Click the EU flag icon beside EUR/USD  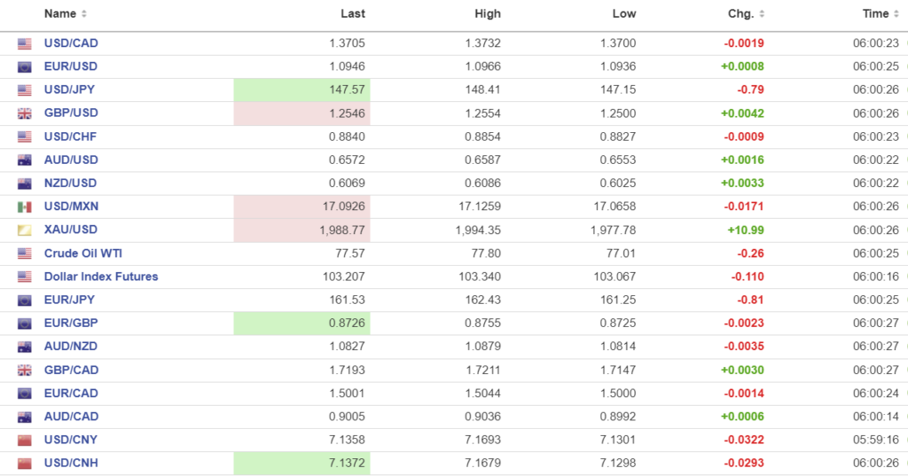tap(24, 66)
